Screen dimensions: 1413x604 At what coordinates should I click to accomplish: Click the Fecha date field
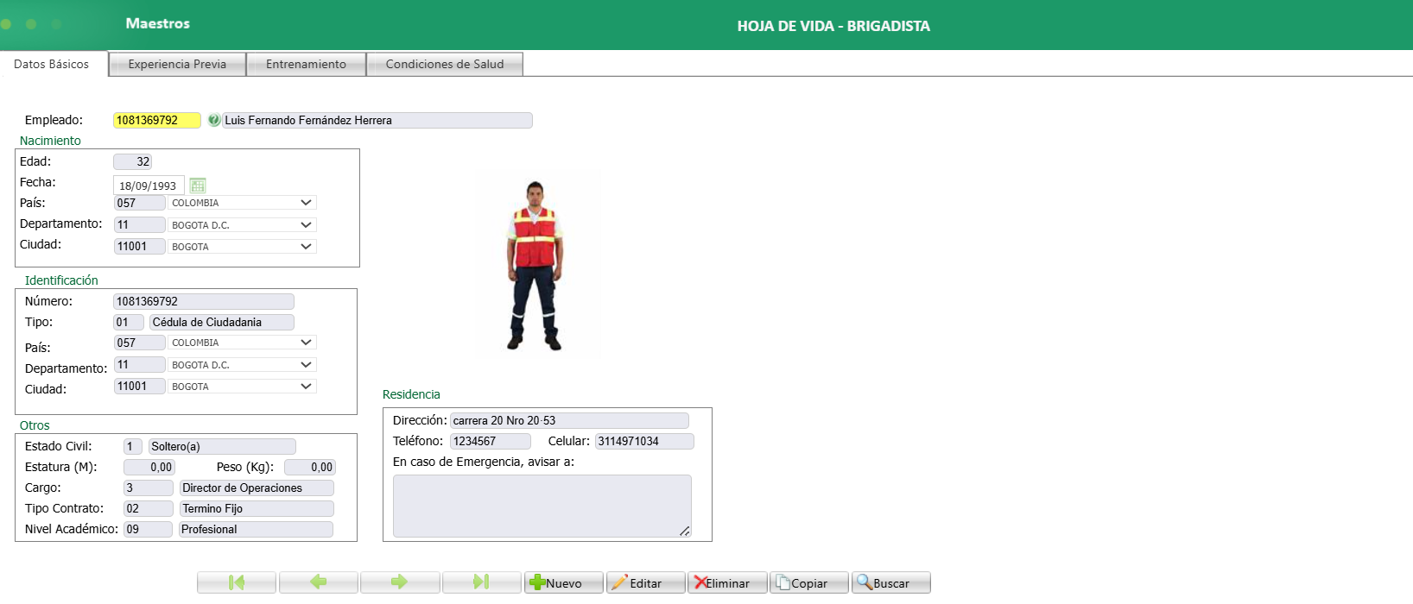149,186
